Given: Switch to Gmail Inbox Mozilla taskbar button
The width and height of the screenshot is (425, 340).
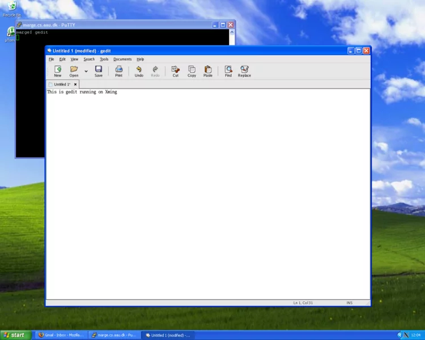Looking at the screenshot, I should click(x=62, y=335).
